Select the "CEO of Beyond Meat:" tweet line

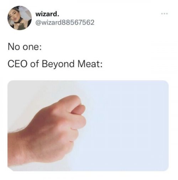(55, 64)
